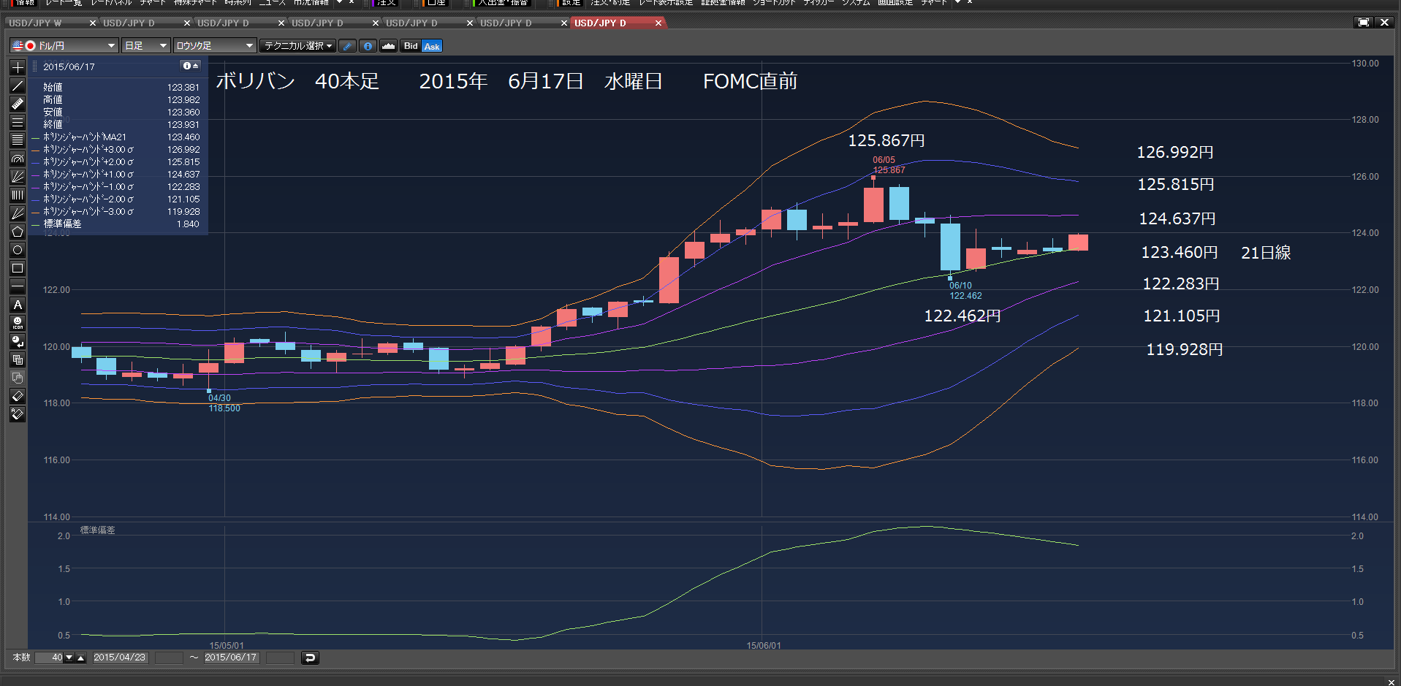
Task: Open the 市況情報 menu item
Action: point(311,2)
